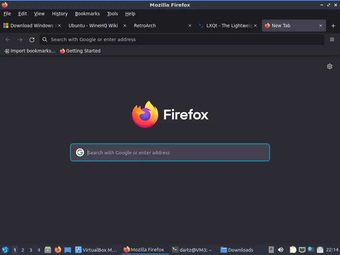
Task: Show desktop via panel icon
Action: tap(68, 250)
